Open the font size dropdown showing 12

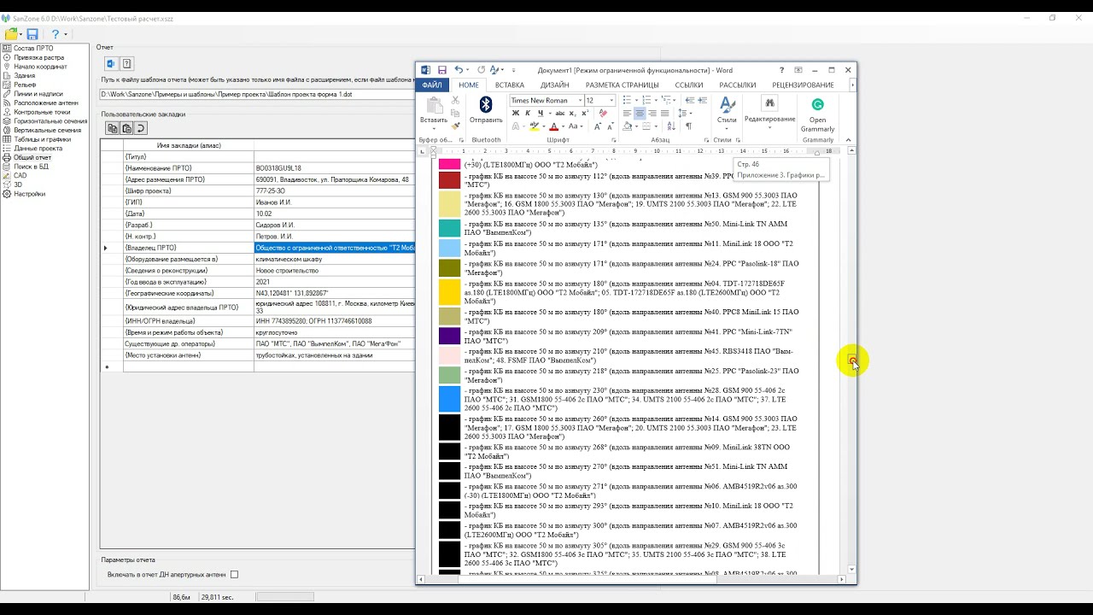611,100
